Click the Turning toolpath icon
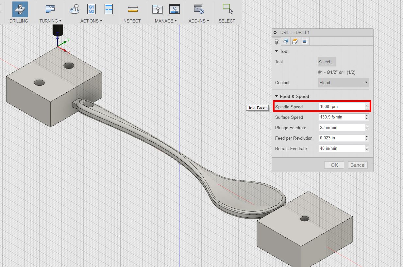403x267 pixels. [50, 9]
